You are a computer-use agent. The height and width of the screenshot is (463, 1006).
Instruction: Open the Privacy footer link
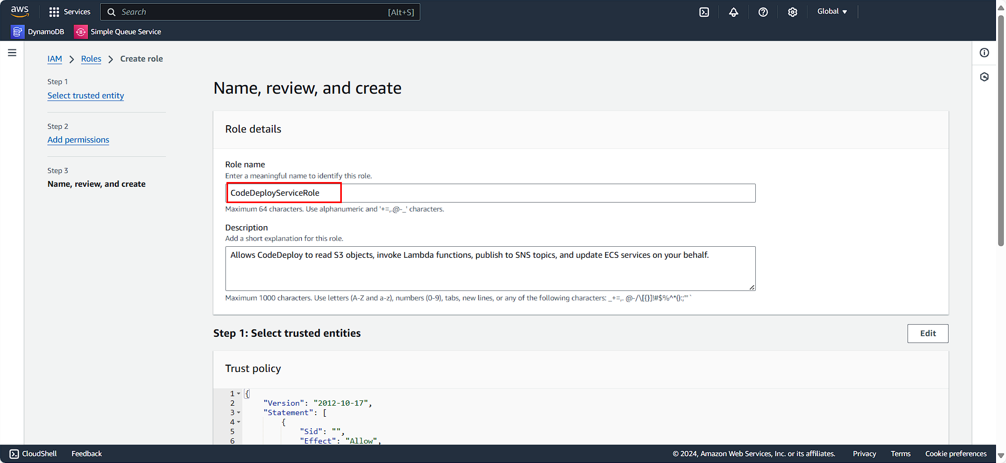click(x=864, y=454)
